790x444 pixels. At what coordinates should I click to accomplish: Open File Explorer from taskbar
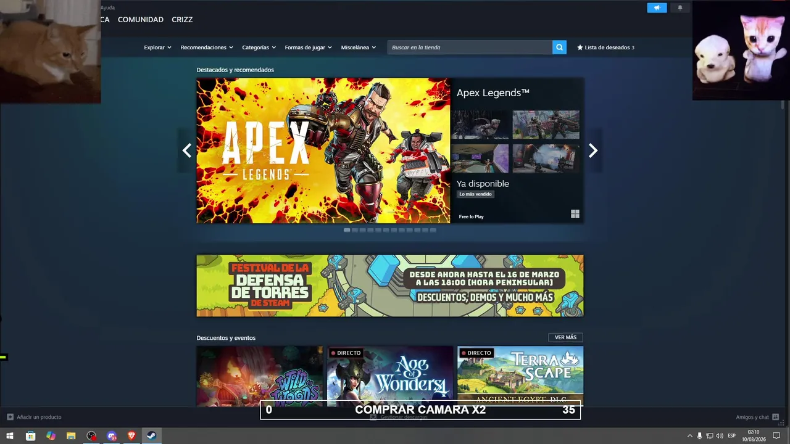[71, 436]
